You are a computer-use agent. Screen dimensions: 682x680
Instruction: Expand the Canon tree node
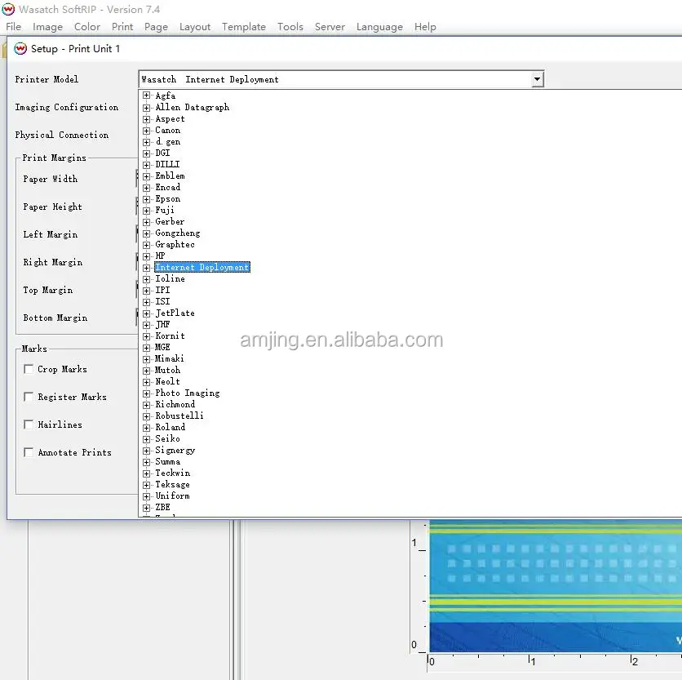(x=147, y=131)
